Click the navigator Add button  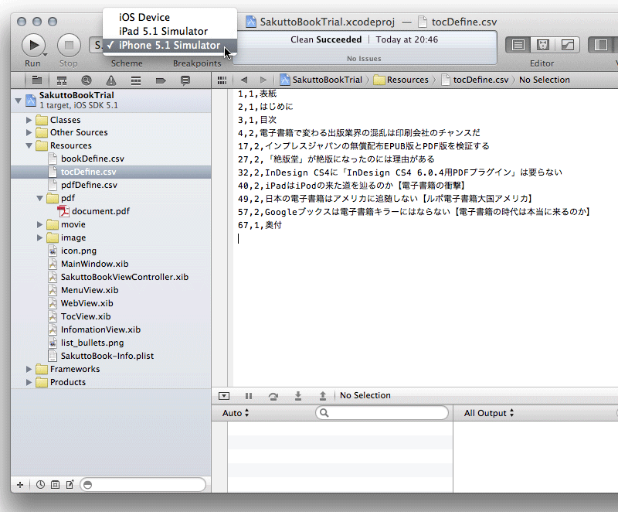click(x=20, y=485)
